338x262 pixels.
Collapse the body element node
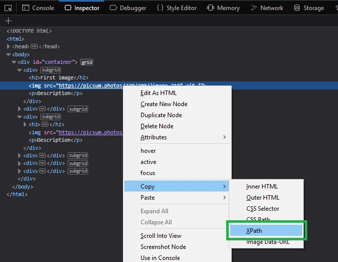9,54
